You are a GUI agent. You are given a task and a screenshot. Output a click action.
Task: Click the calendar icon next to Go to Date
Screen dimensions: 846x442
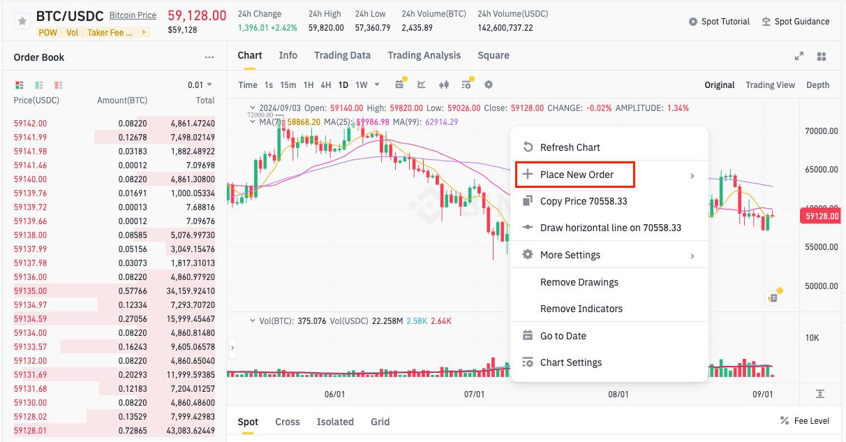(528, 336)
